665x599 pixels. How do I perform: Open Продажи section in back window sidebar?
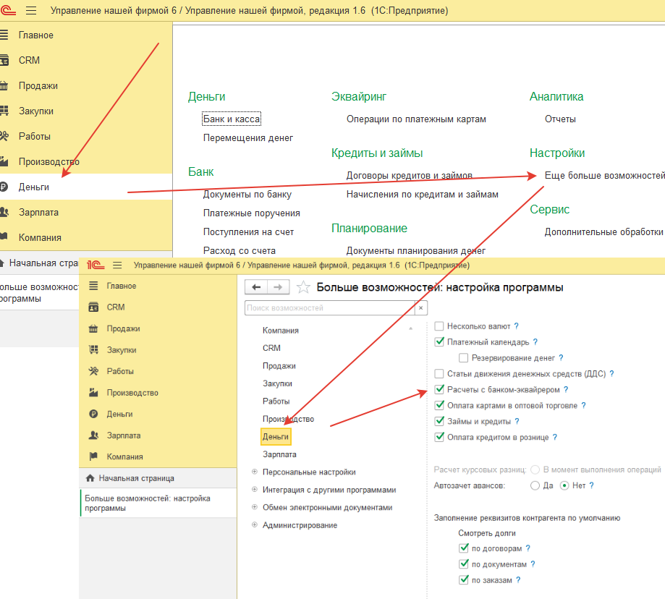tap(86, 85)
